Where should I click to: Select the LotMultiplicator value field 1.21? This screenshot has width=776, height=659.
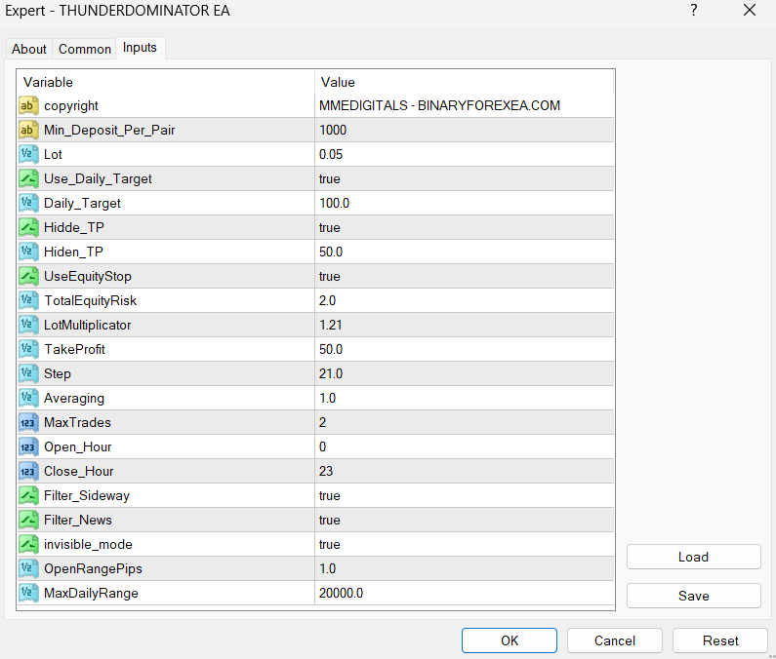[x=464, y=325]
